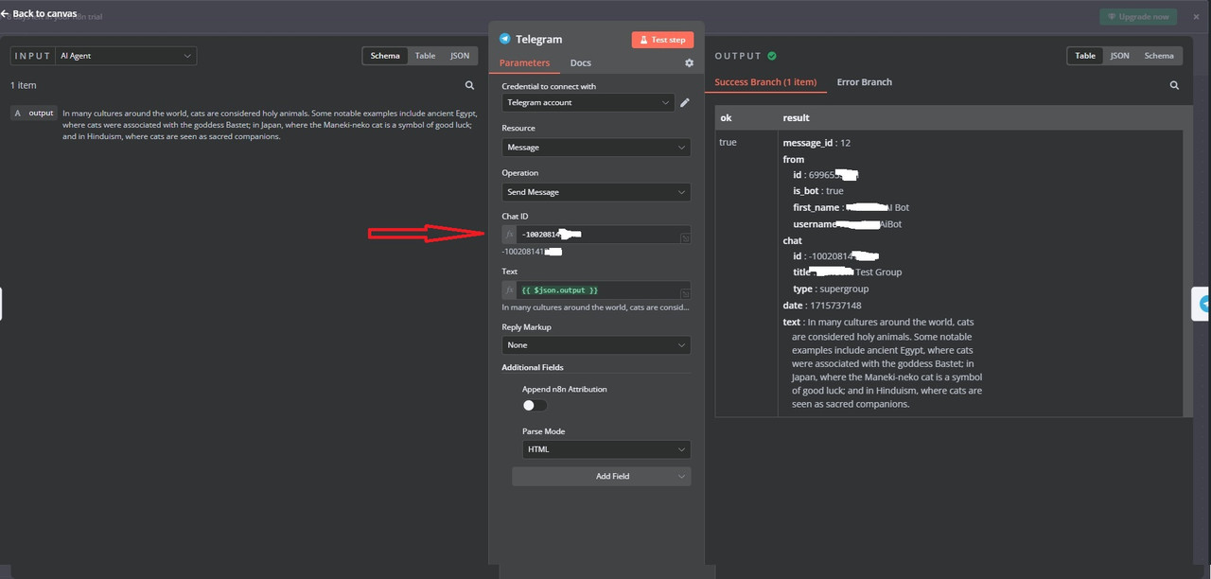Expand the Telegram account credential dropdown

(x=588, y=102)
